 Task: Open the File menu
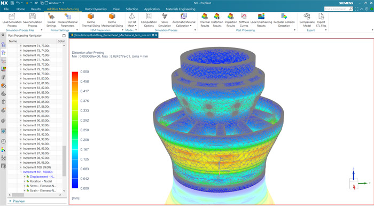point(6,9)
